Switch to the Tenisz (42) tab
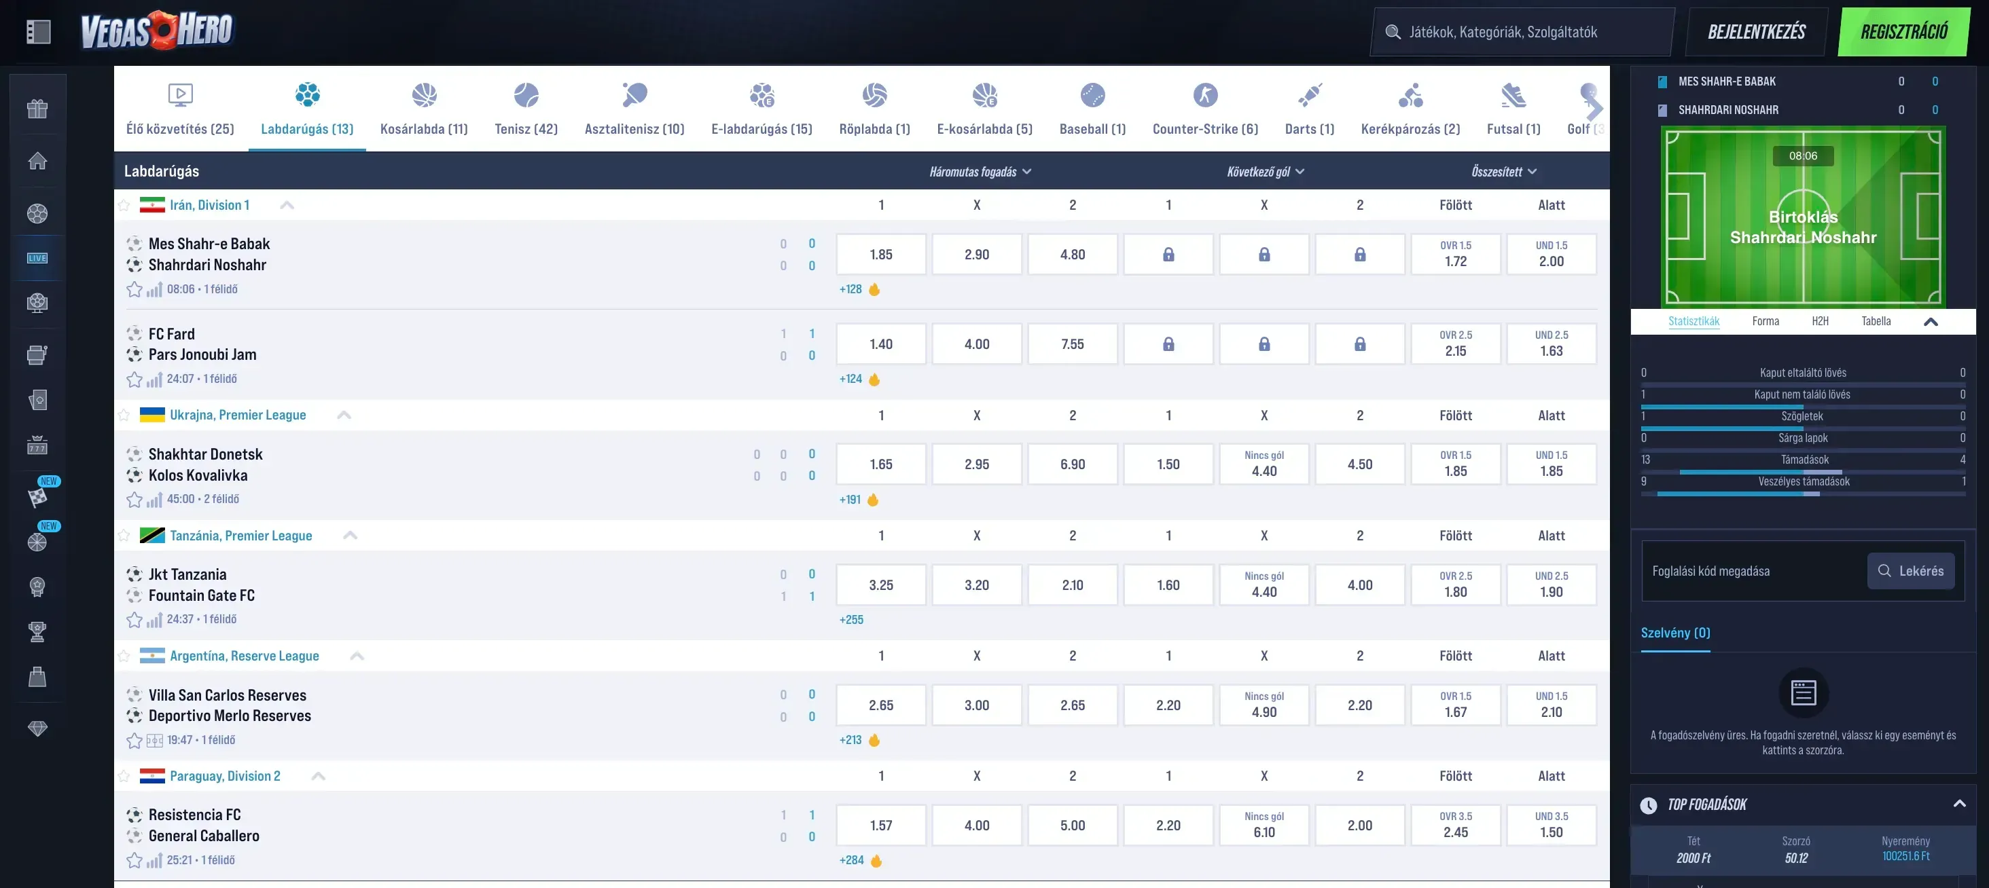 [526, 108]
